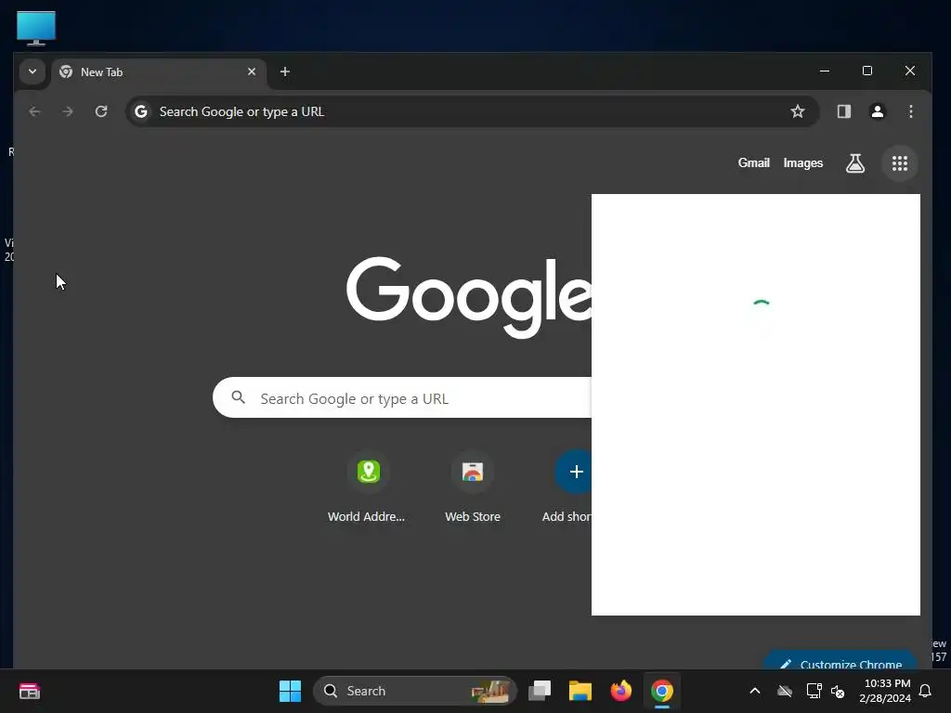Open Search Labs flask icon
951x713 pixels.
855,163
